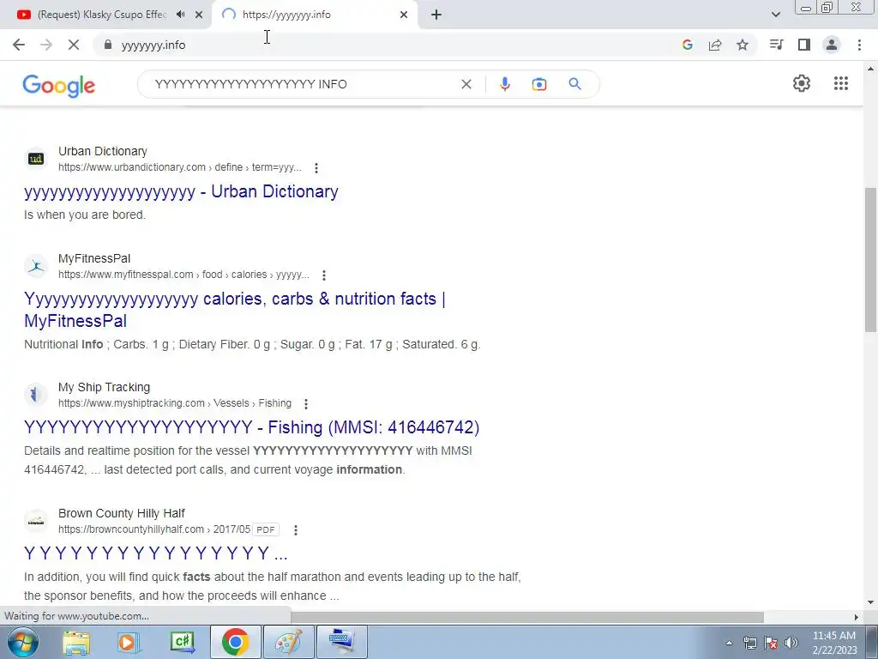Open the Google apps grid
The image size is (878, 659).
coord(841,83)
